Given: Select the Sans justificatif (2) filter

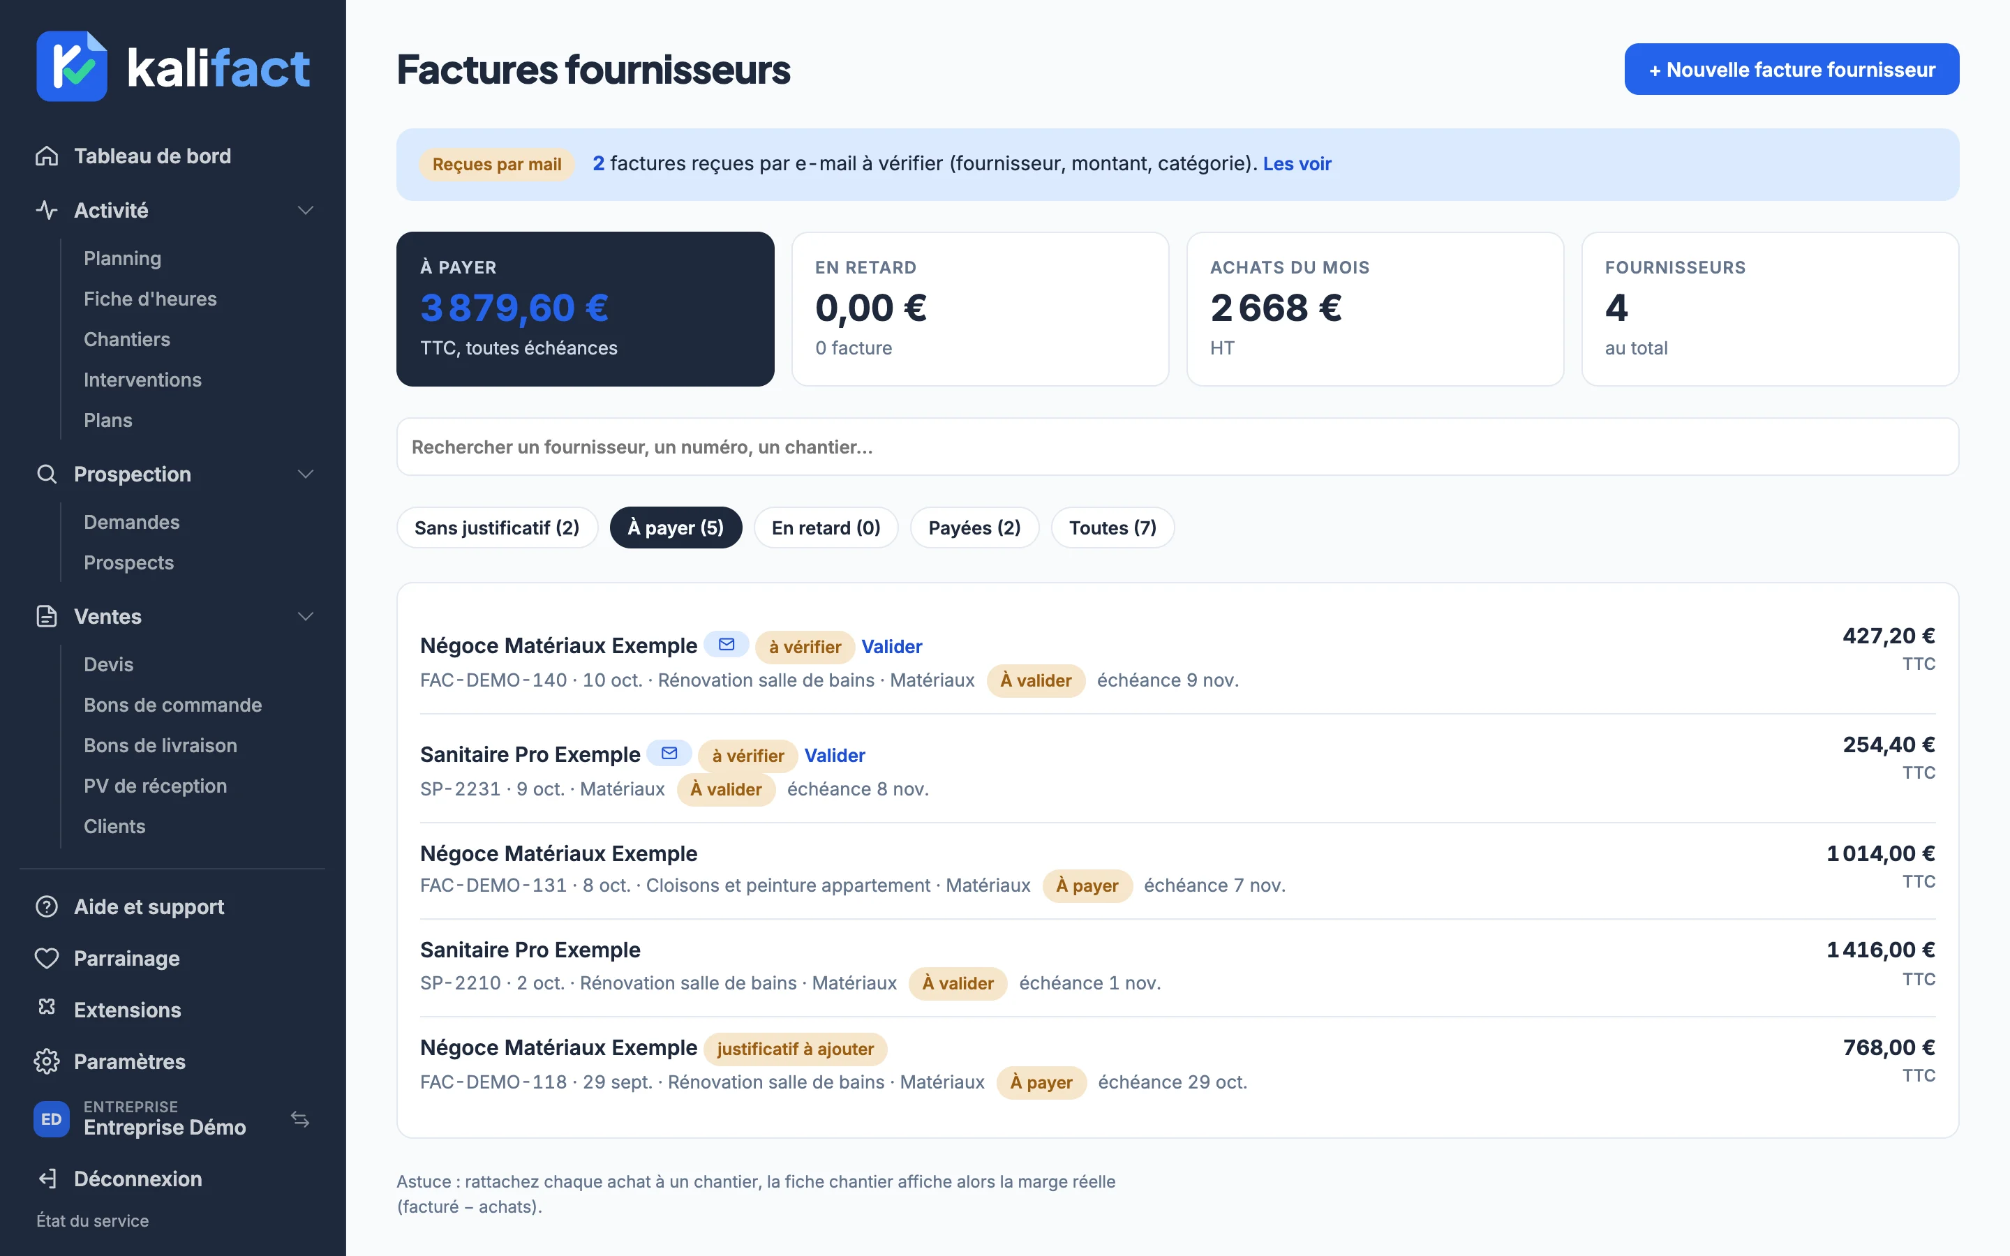Looking at the screenshot, I should (x=497, y=528).
